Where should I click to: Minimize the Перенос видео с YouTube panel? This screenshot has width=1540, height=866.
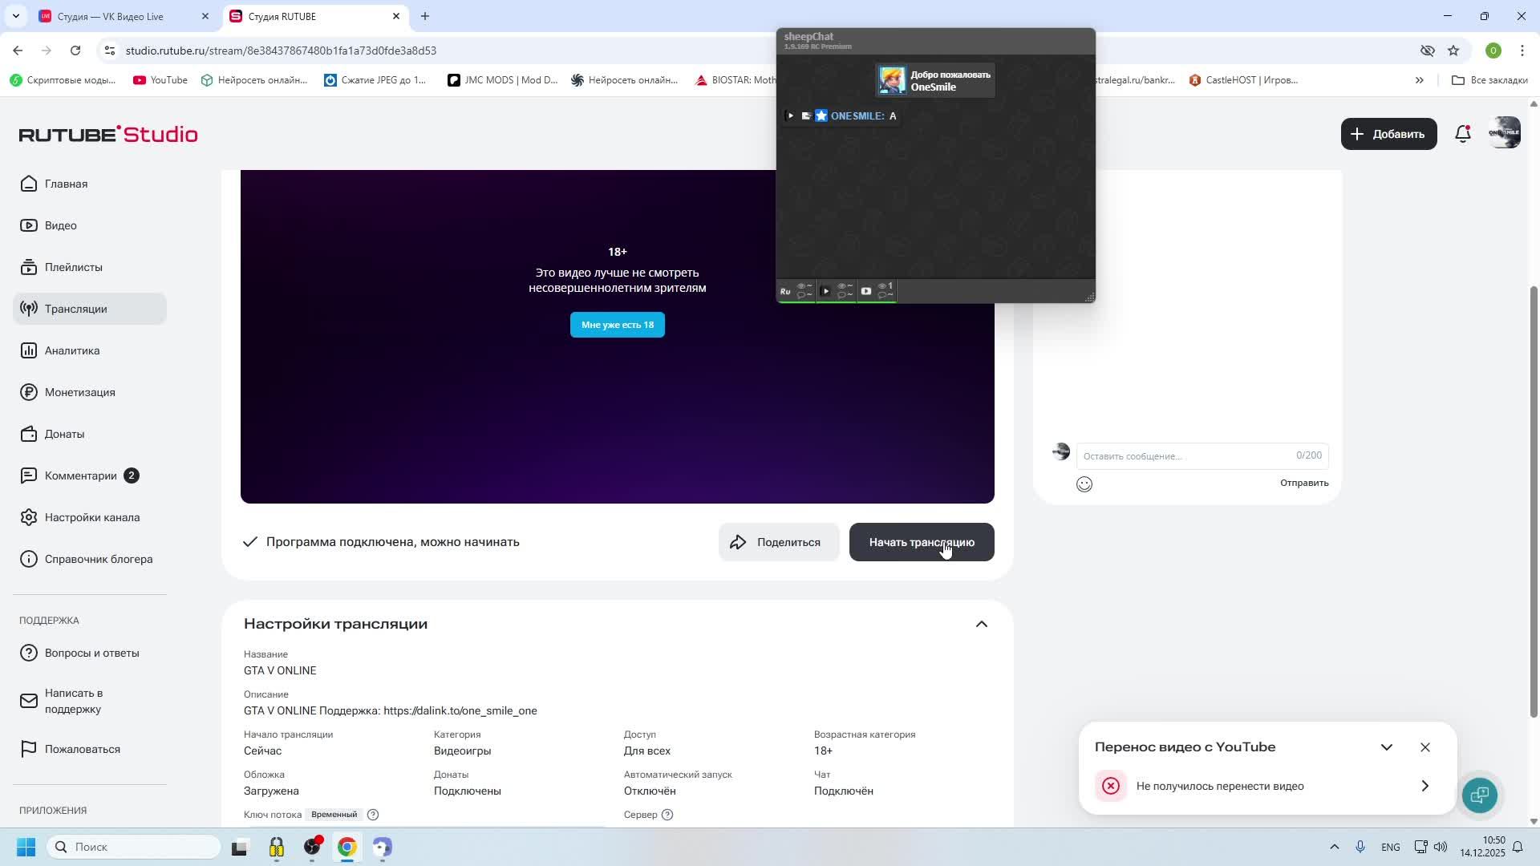(1387, 747)
